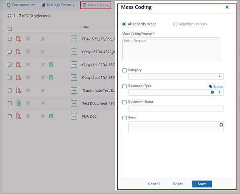Viewport: 240px width, 194px height.
Task: Tick the Document Status checkbox
Action: click(x=125, y=102)
